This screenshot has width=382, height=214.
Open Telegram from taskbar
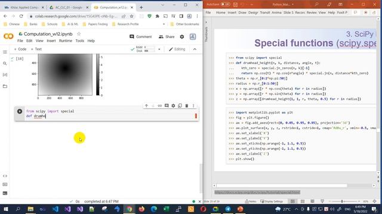tap(228, 209)
